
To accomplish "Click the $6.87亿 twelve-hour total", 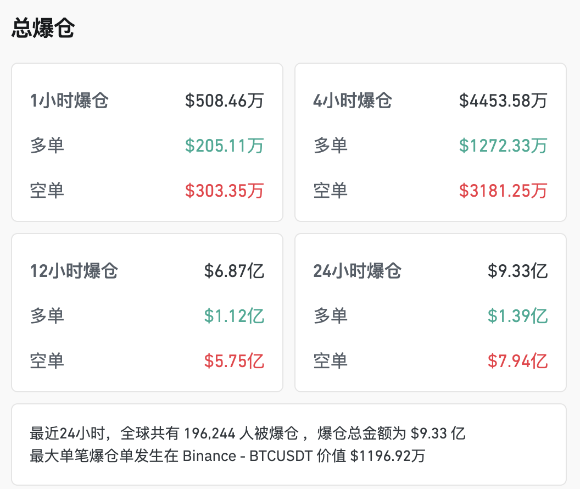I will point(237,271).
